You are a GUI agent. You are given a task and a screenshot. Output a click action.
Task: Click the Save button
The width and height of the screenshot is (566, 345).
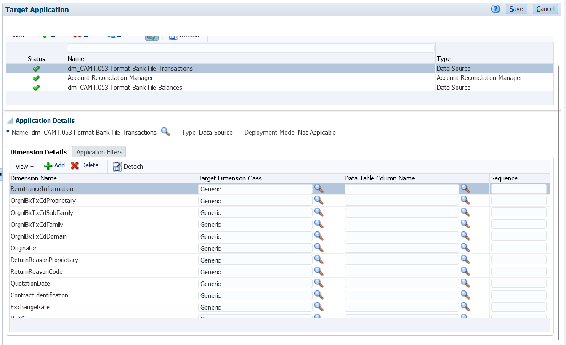(516, 9)
